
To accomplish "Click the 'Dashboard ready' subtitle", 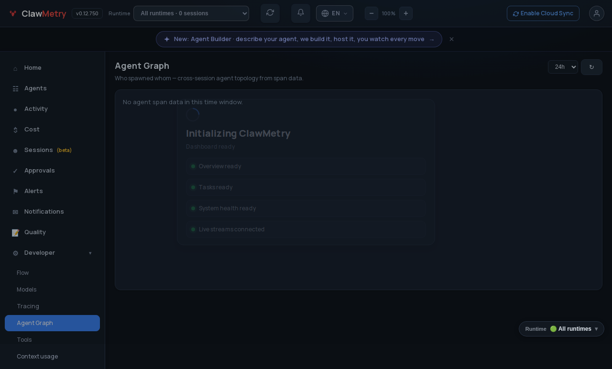I will (x=210, y=147).
